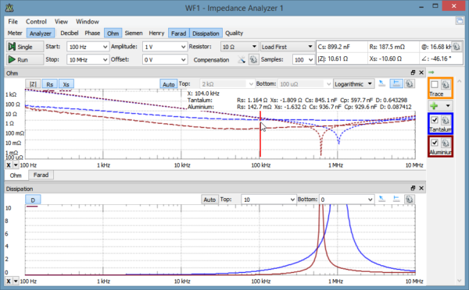Close the Dissipation panel
Screen dimensions: 469x290
[x=421, y=188]
